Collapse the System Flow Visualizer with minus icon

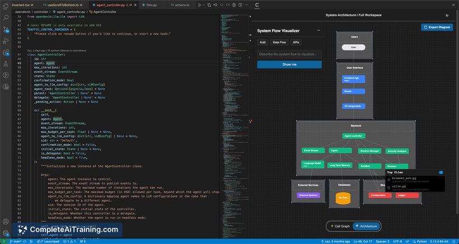coord(319,30)
